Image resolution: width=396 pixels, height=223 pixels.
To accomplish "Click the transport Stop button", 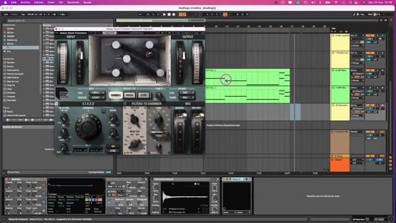I will click(x=169, y=14).
